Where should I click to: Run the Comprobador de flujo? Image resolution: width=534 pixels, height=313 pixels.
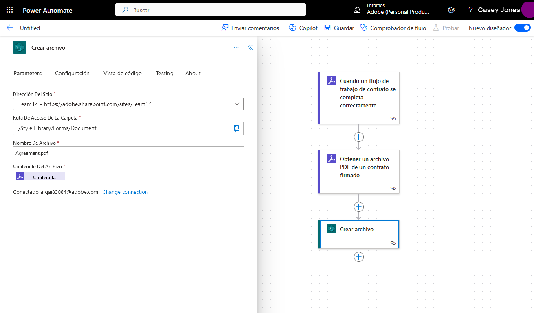[x=393, y=28]
